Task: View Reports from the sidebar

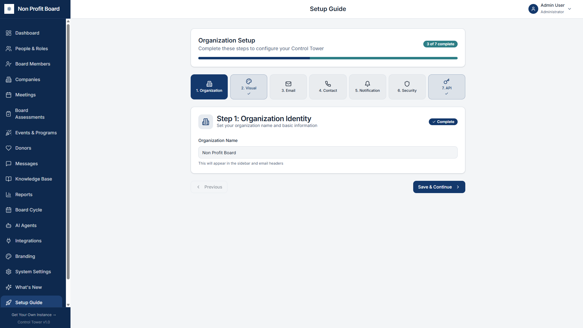Action: (31, 195)
